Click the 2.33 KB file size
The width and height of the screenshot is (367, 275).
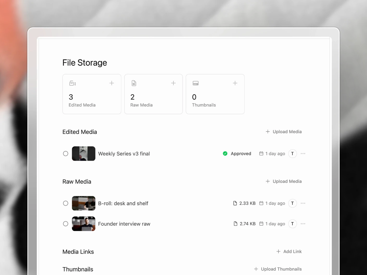247,203
